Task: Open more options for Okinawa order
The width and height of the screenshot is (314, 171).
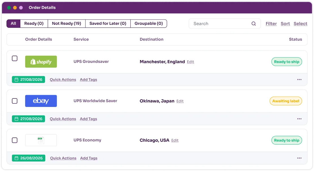Action: [299, 119]
